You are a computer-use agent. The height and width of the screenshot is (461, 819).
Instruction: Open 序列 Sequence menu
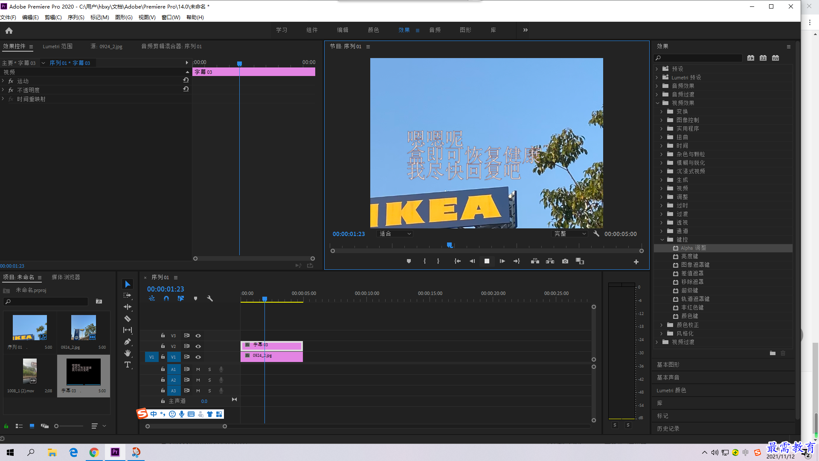tap(76, 18)
